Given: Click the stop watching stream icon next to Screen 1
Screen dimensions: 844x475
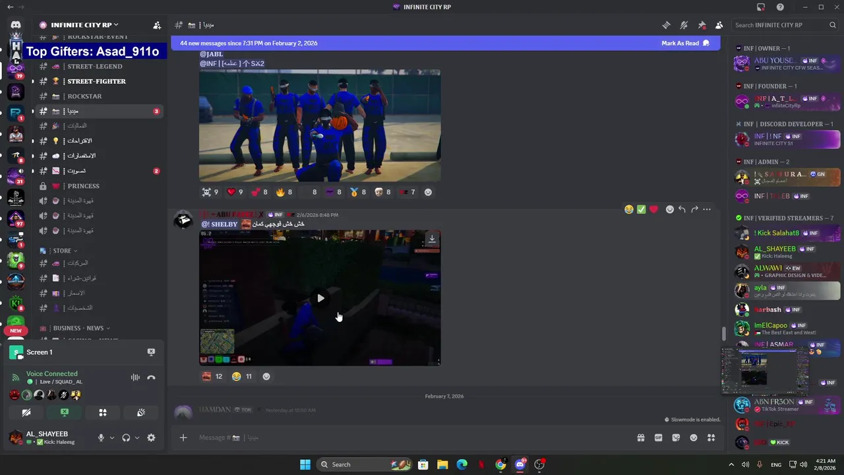Looking at the screenshot, I should [x=151, y=352].
